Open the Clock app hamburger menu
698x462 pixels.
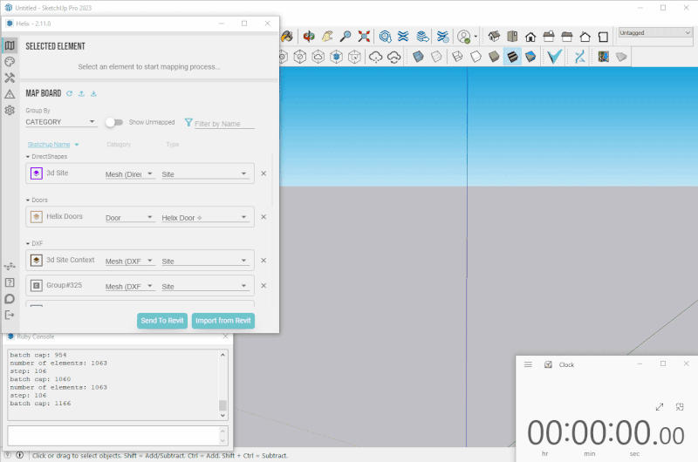528,364
